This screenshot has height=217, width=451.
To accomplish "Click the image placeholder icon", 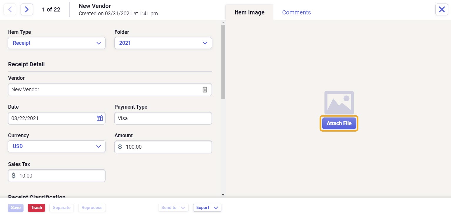I will (339, 102).
